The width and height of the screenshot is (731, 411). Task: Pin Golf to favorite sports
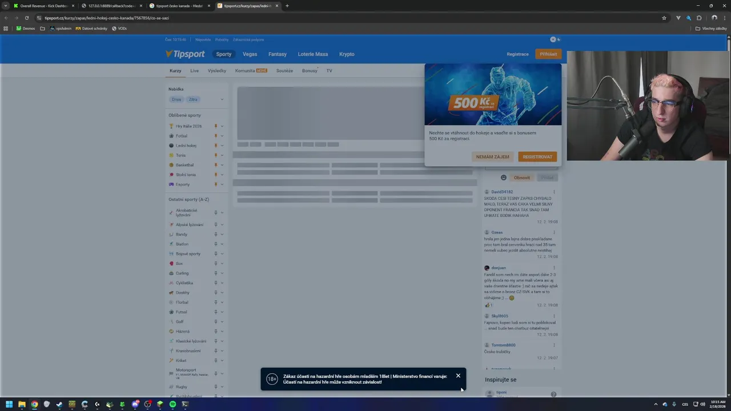point(216,322)
